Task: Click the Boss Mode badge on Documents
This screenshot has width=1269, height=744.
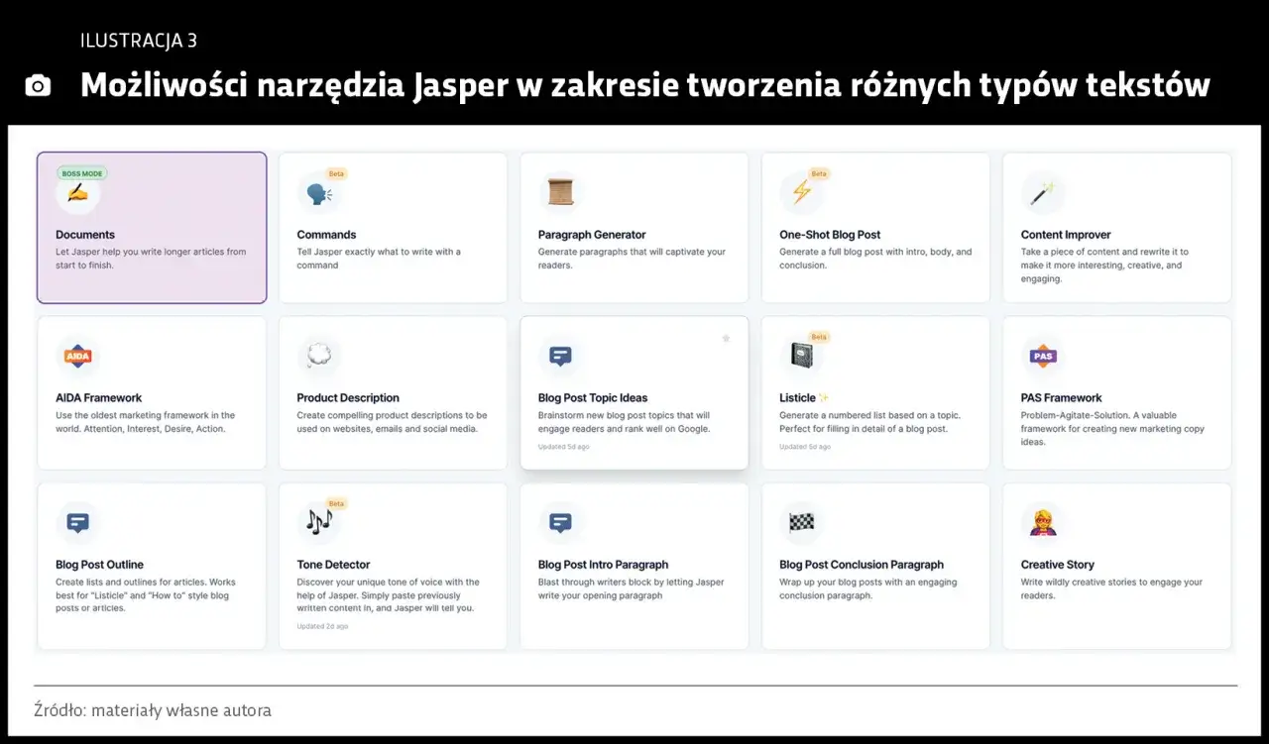Action: pyautogui.click(x=82, y=173)
